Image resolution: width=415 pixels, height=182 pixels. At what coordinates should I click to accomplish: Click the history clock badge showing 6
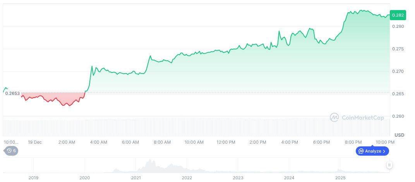11,151
